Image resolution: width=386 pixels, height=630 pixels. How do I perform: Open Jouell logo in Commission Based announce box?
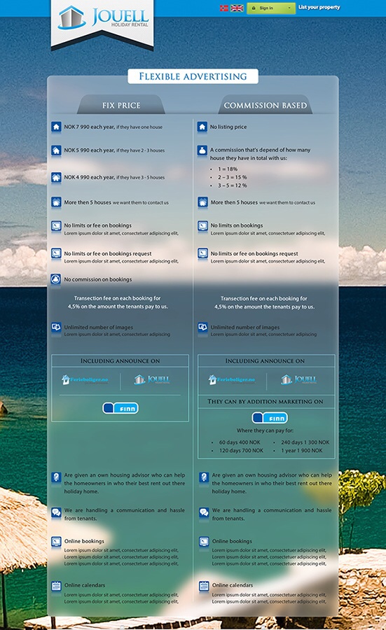click(x=298, y=379)
